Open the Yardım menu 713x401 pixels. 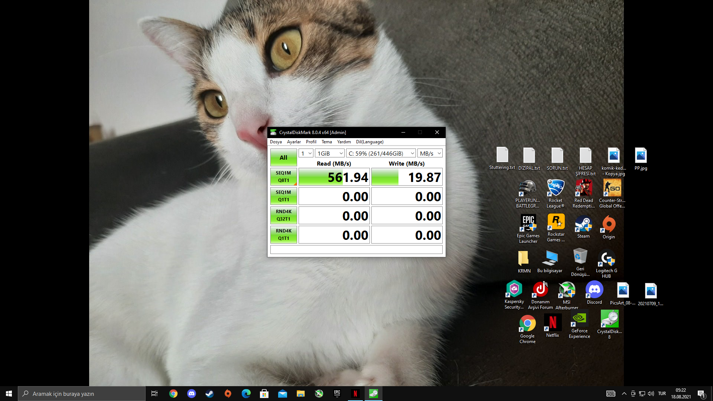344,142
